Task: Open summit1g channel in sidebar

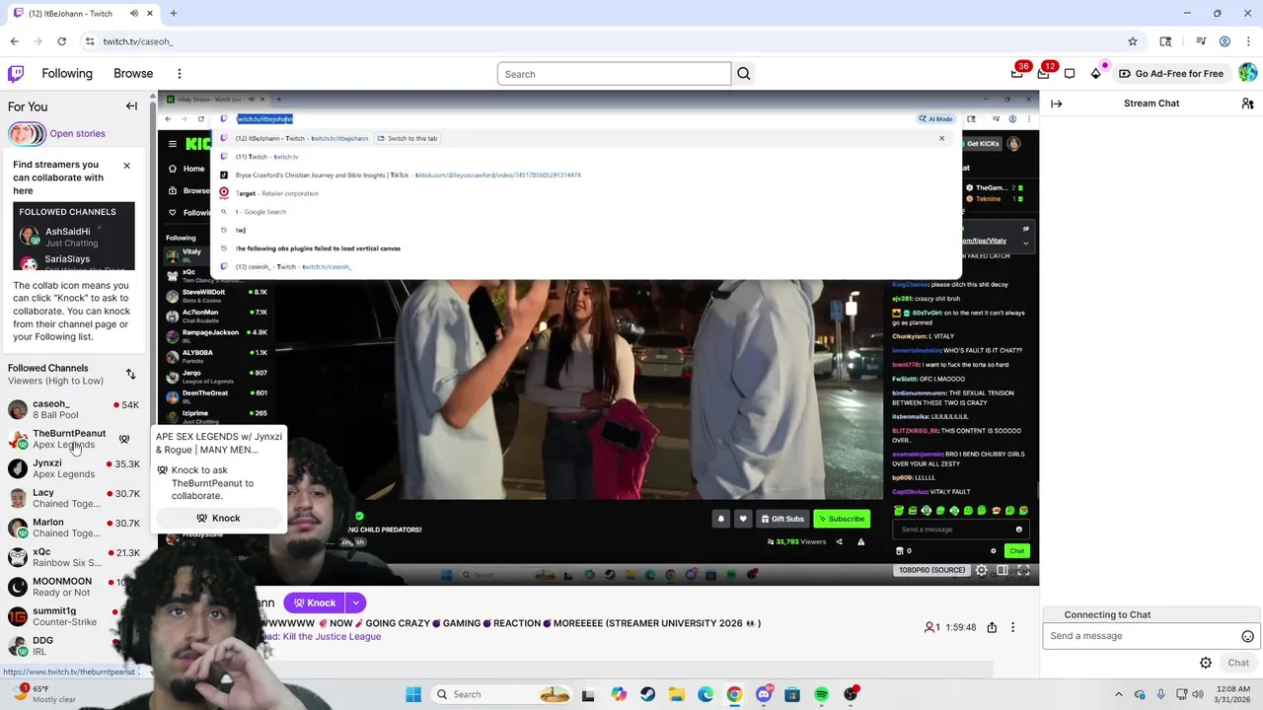Action: (73, 616)
